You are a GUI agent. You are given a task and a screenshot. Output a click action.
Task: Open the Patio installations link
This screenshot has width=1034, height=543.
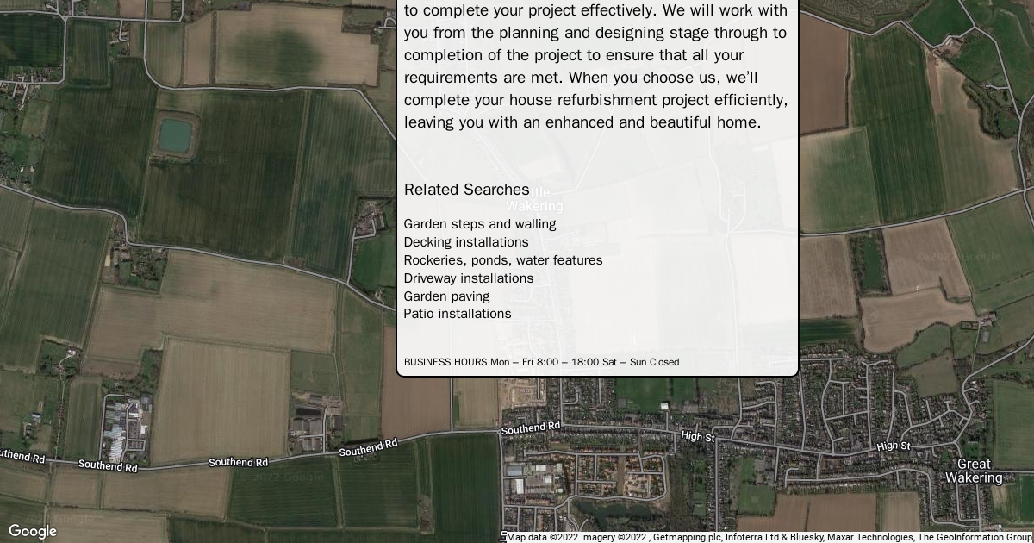[x=458, y=314]
